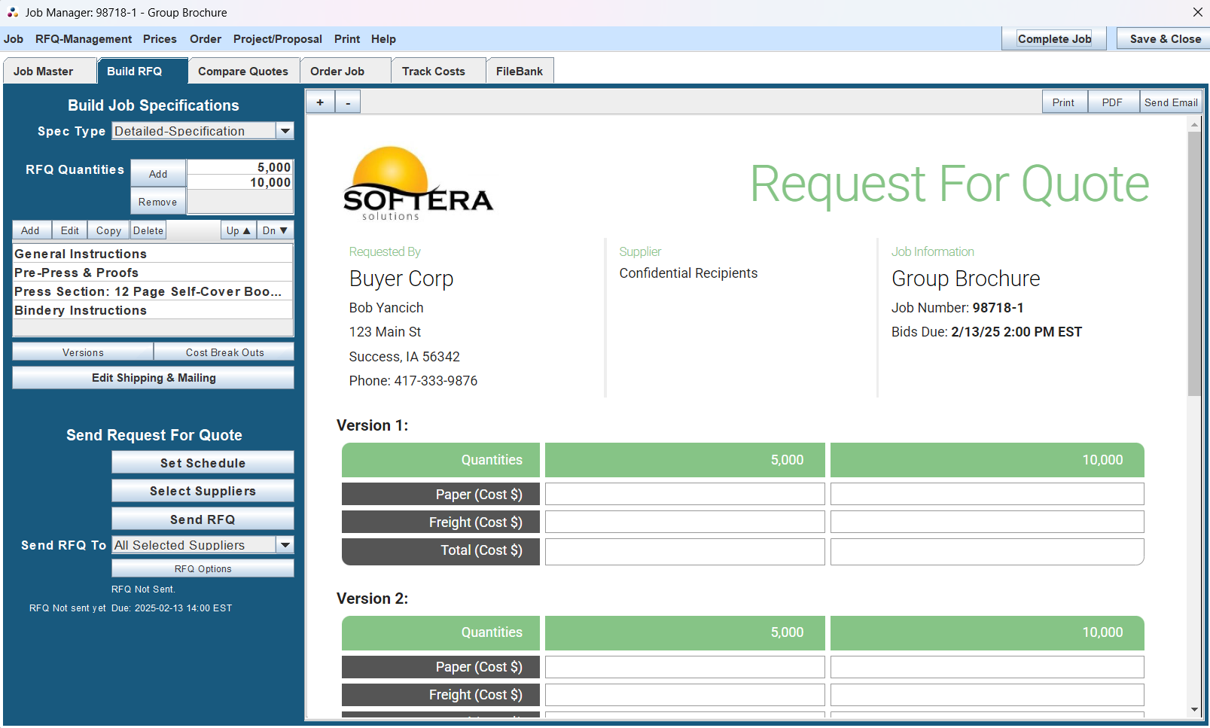The height and width of the screenshot is (728, 1210).
Task: Open the Spec Type dropdown
Action: click(285, 130)
